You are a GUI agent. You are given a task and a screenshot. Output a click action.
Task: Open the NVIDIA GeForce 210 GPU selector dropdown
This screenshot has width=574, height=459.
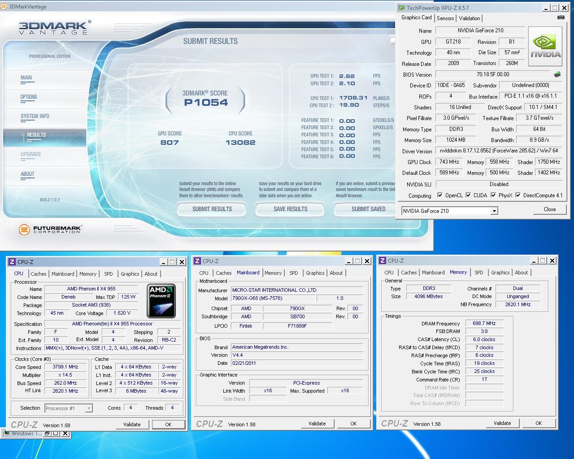494,211
